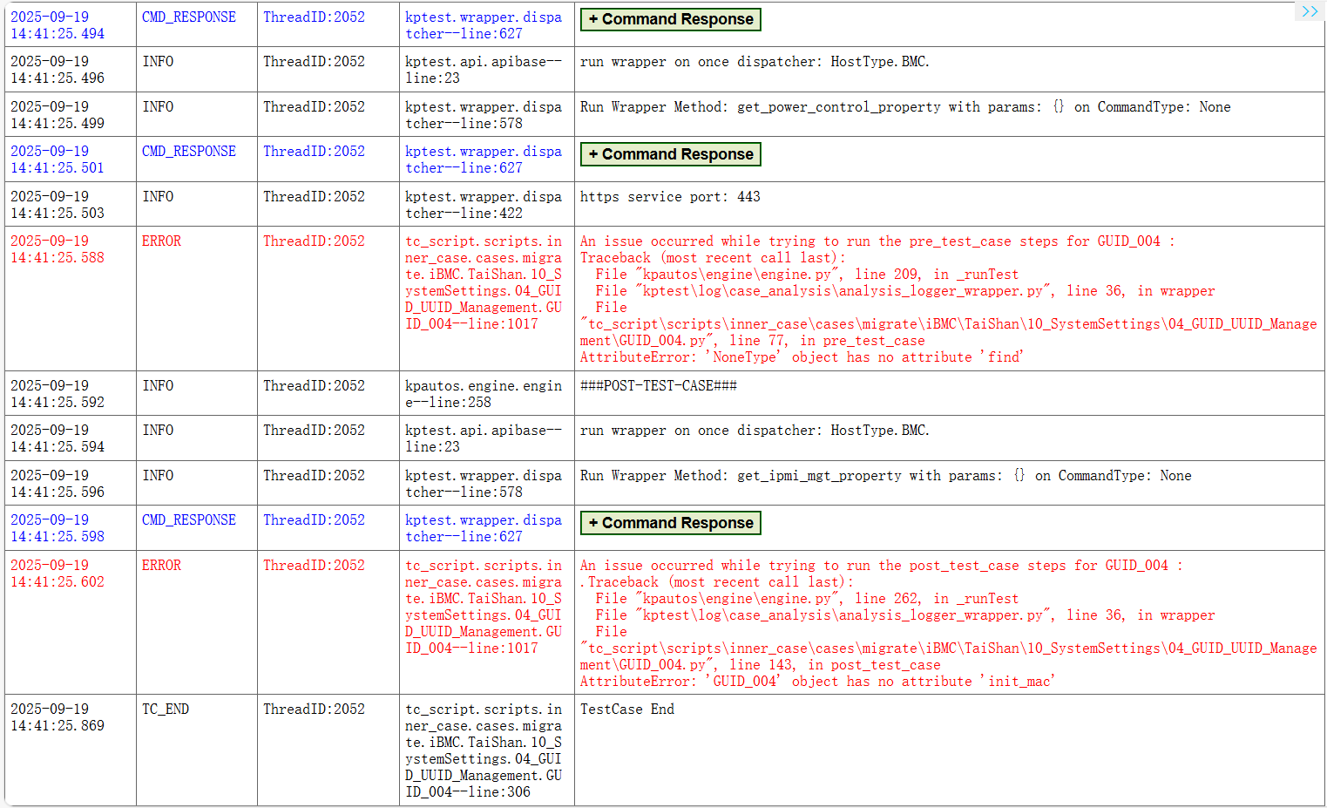This screenshot has width=1327, height=808.
Task: Click CMD_RESPONSE label in the 14:41:25.494 row
Action: 189,17
